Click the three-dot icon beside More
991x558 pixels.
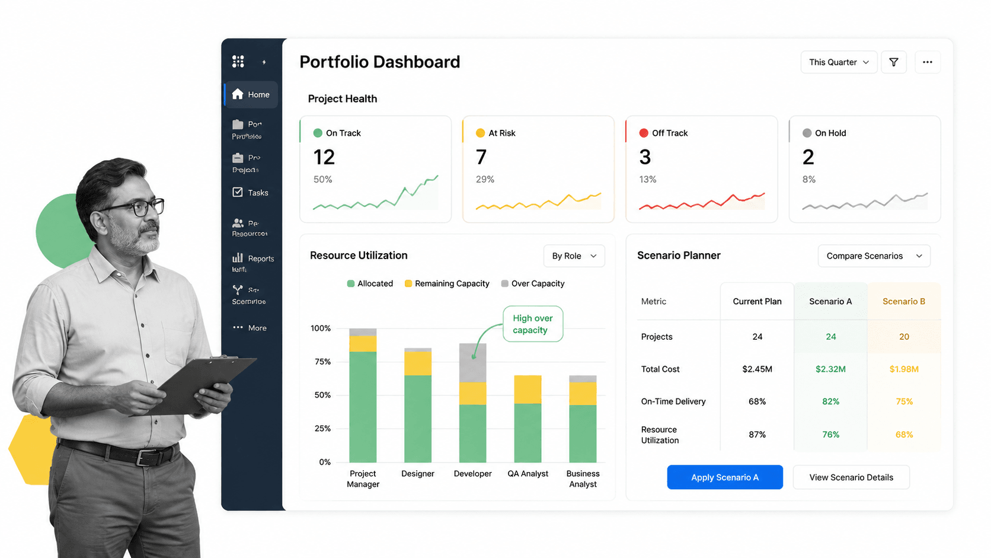[x=238, y=327]
